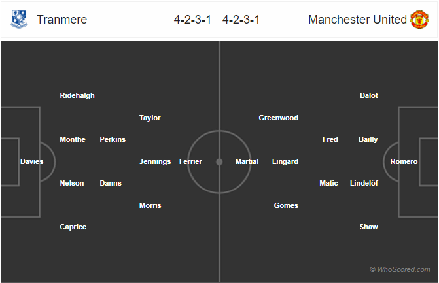Select midfielder Matic
Image resolution: width=439 pixels, height=283 pixels.
click(x=329, y=183)
